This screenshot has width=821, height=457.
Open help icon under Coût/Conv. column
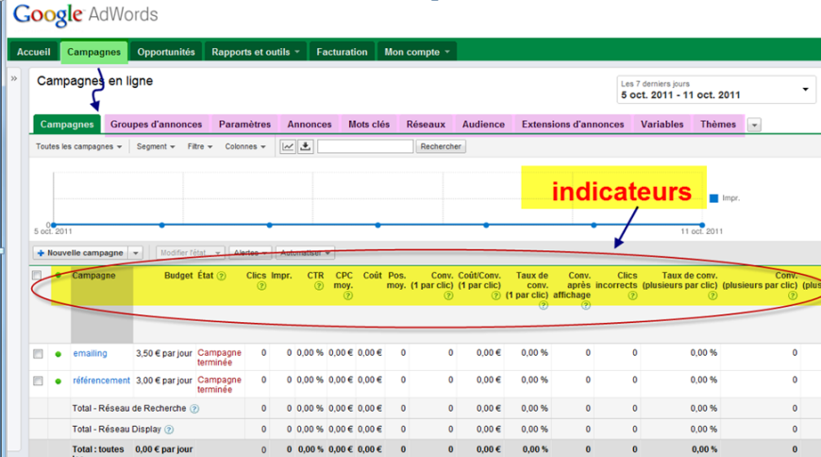(496, 296)
